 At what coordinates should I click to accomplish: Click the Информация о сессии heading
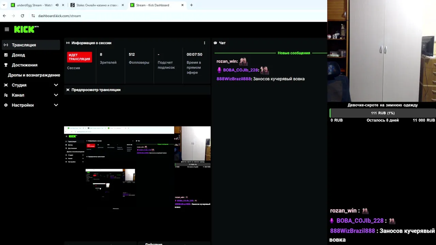pos(91,43)
